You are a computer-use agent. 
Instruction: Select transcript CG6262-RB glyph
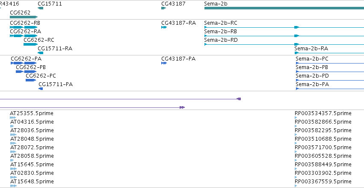[x=24, y=27]
